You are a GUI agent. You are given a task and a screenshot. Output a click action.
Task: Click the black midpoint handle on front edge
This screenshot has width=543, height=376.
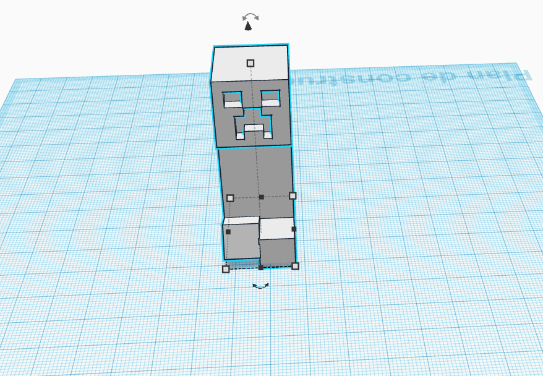[261, 268]
